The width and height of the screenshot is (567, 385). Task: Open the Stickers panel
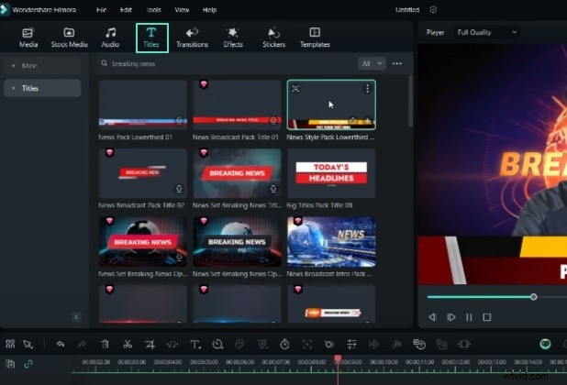[273, 37]
